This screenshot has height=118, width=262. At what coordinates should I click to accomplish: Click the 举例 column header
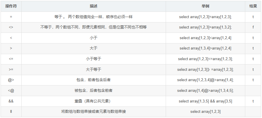point(205,6)
